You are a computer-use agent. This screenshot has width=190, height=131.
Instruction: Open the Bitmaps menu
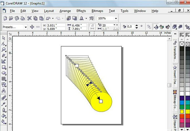[97, 11]
